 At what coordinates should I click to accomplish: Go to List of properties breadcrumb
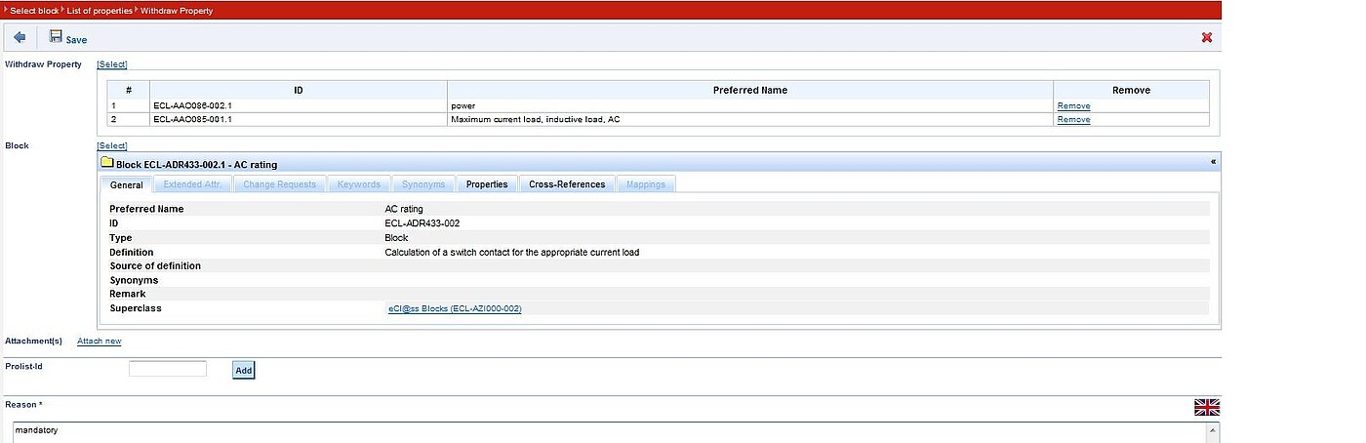pos(100,11)
